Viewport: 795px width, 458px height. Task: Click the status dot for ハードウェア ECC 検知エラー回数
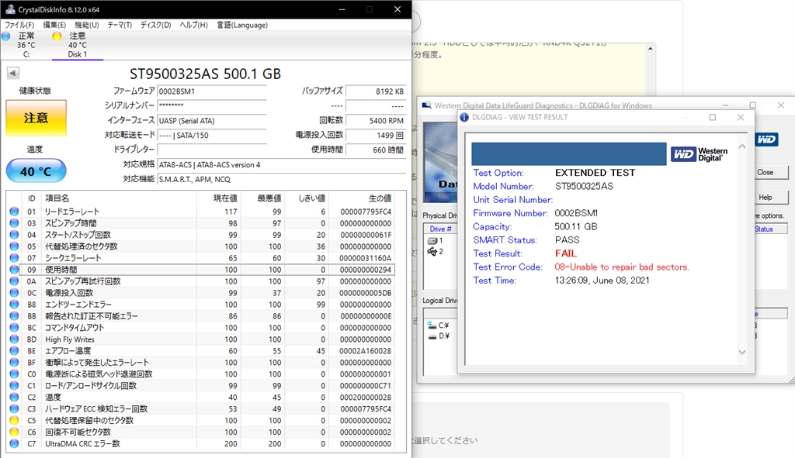14,409
